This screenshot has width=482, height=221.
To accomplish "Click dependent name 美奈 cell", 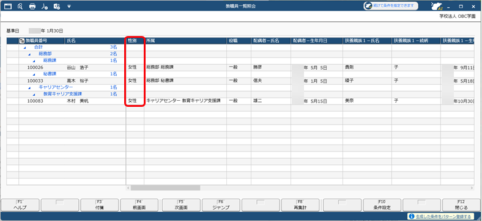I will point(367,100).
